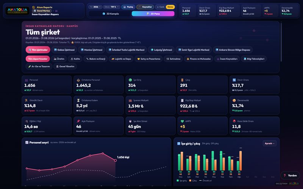Click the İşe Alım Süresi clock icon

click(x=130, y=121)
